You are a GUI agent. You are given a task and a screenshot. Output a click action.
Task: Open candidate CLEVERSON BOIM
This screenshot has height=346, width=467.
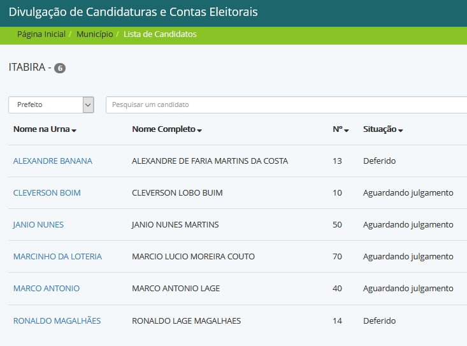pyautogui.click(x=47, y=192)
